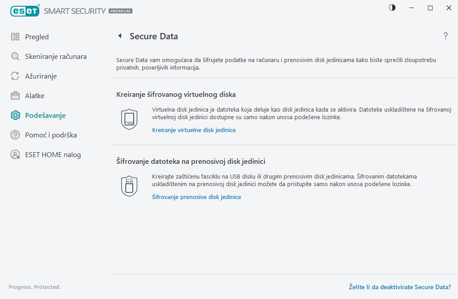
Task: Select the Pregled sidebar icon
Action: (x=14, y=37)
